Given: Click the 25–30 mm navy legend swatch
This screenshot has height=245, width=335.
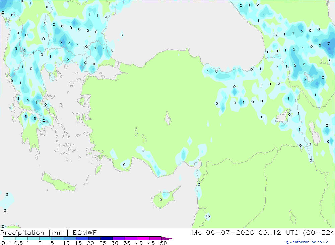Looking at the screenshot, I should point(107,238).
